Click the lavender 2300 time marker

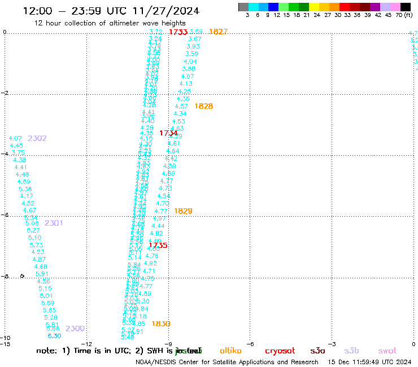tap(75, 329)
